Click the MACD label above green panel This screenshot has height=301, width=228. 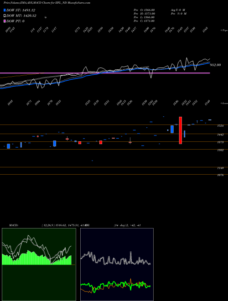pyautogui.click(x=13, y=225)
